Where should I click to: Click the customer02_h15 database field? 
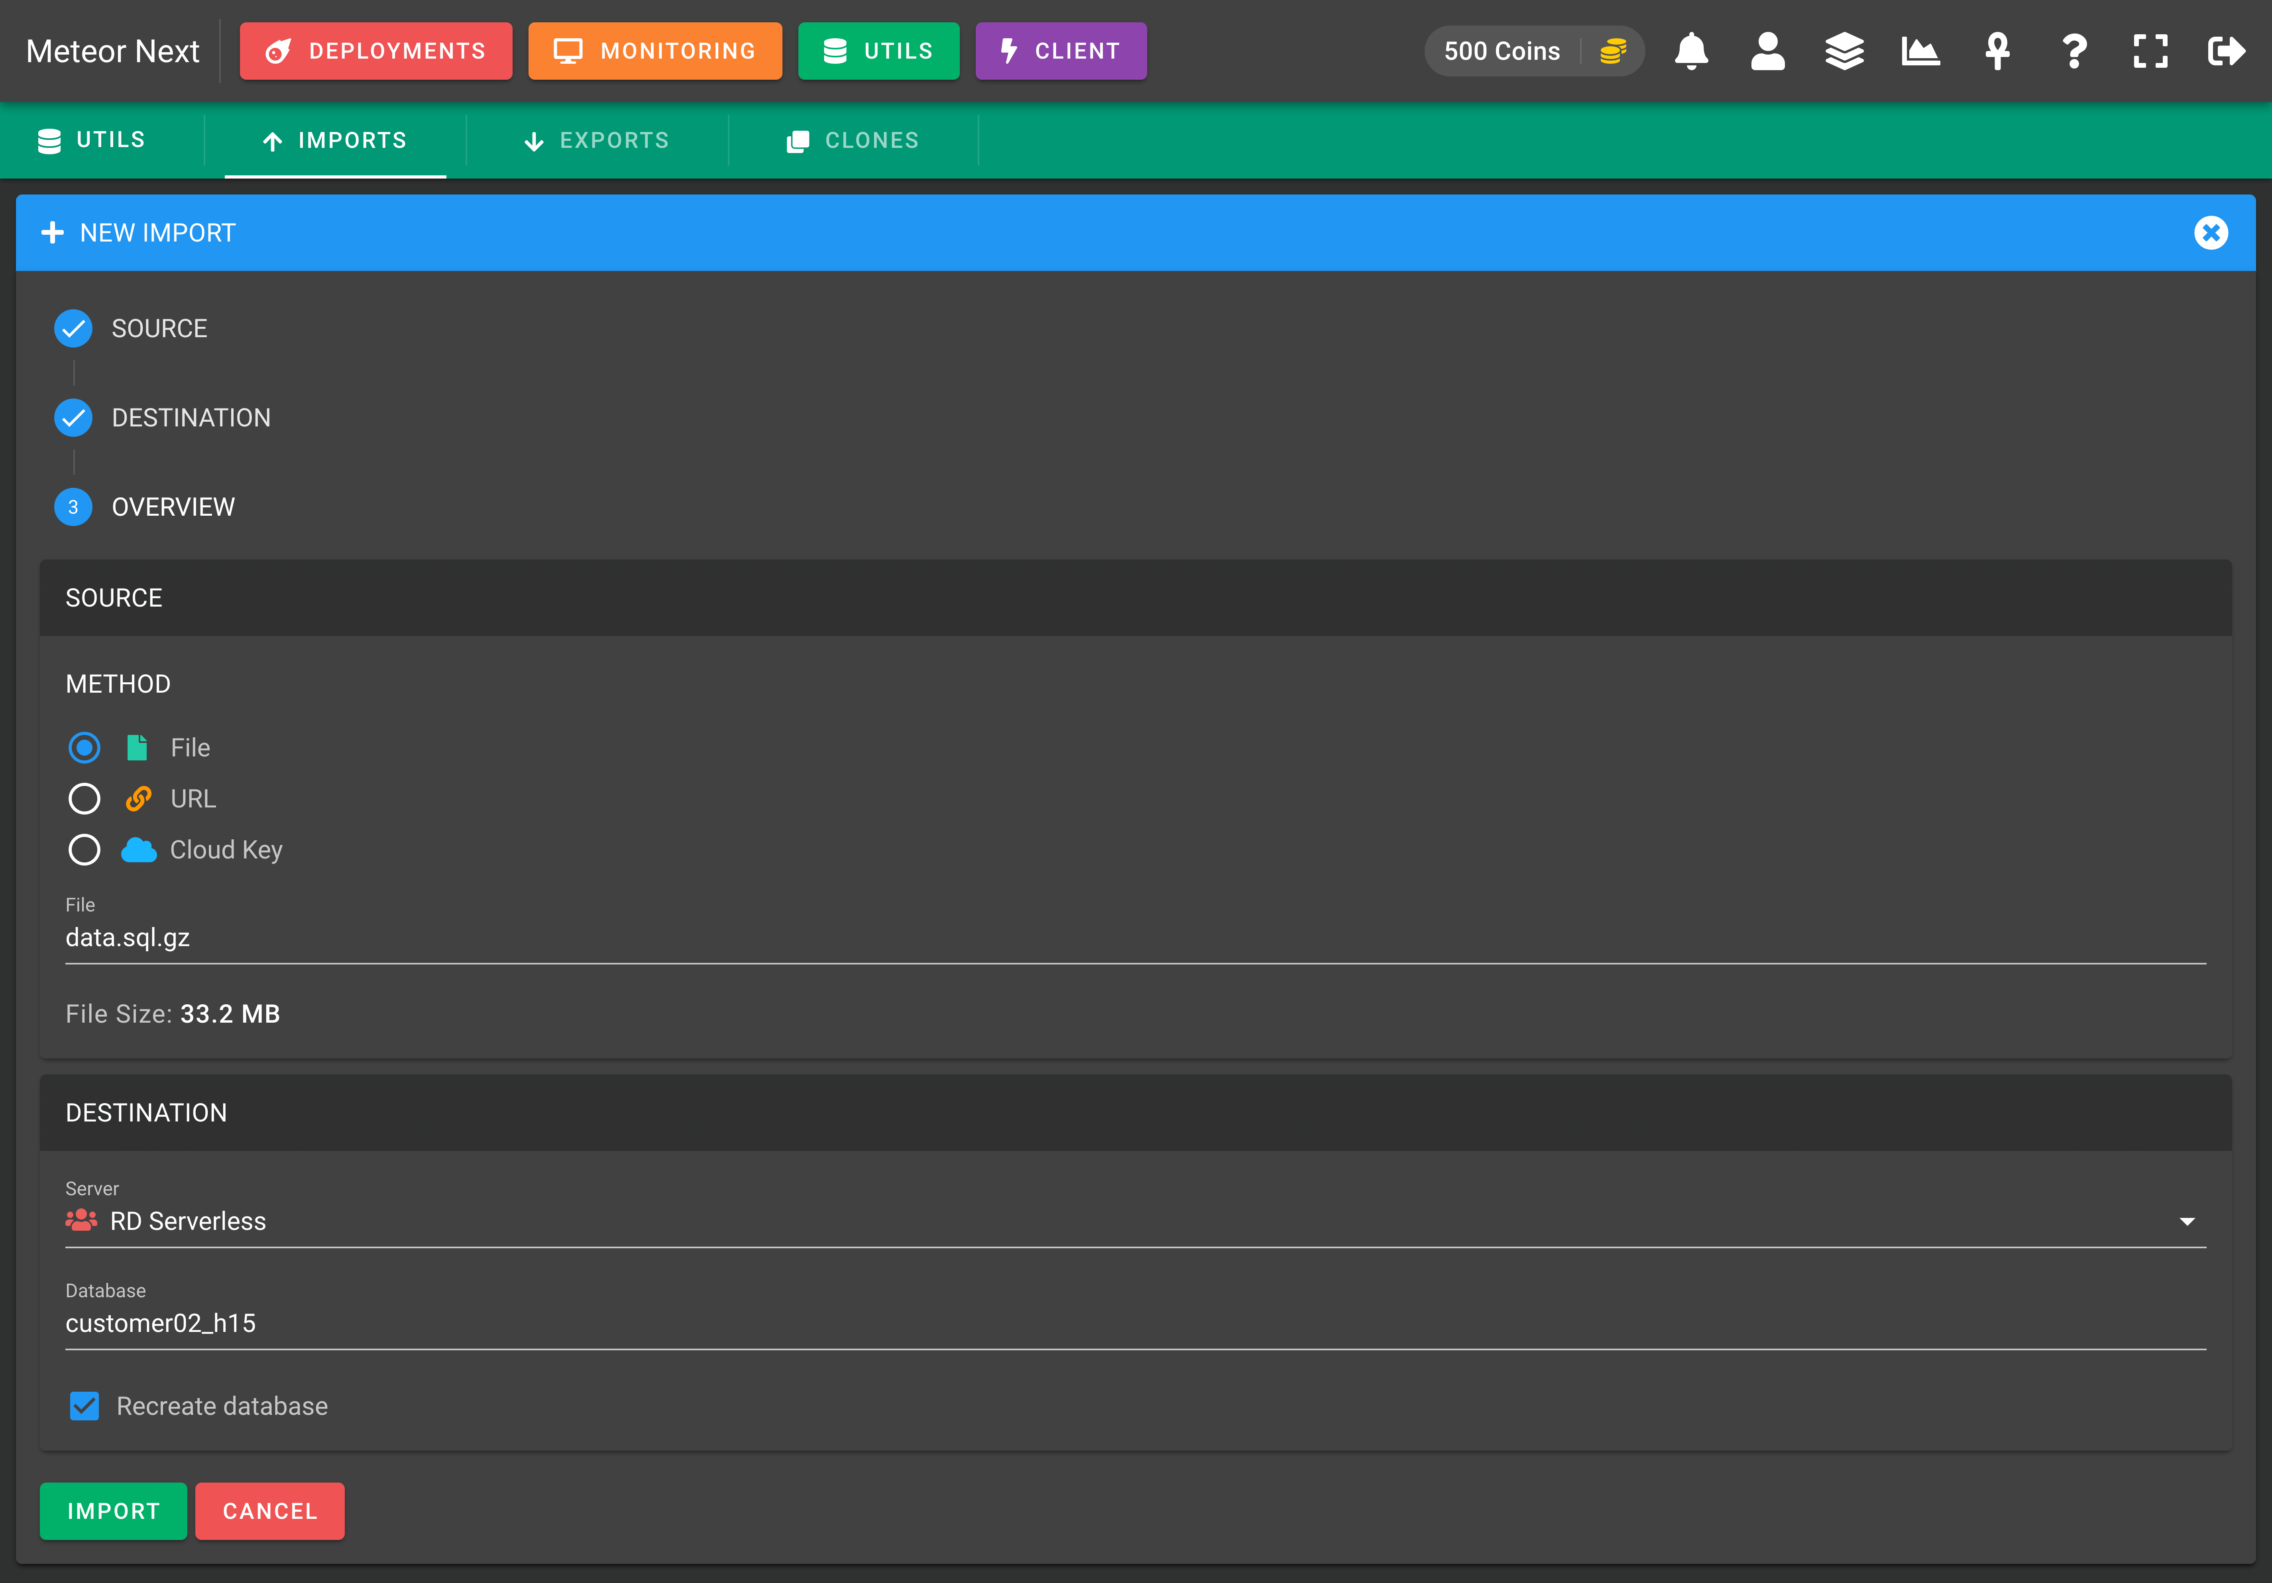coord(1135,1323)
